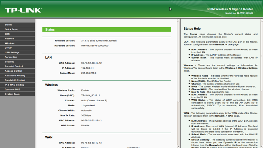Click 300M Wireless N Gigabit Router title

click(230, 9)
